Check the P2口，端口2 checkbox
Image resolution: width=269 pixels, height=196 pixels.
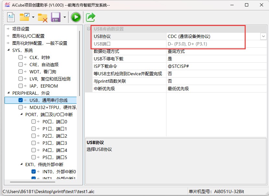[x=34, y=136]
